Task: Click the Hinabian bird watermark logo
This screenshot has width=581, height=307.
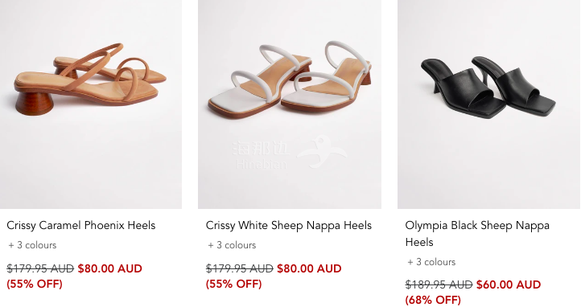Action: tap(321, 151)
